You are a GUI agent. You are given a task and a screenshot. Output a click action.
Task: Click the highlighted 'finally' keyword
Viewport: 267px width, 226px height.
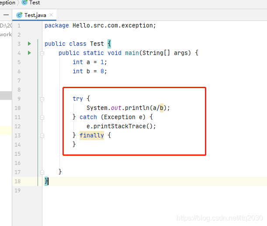[x=92, y=135]
